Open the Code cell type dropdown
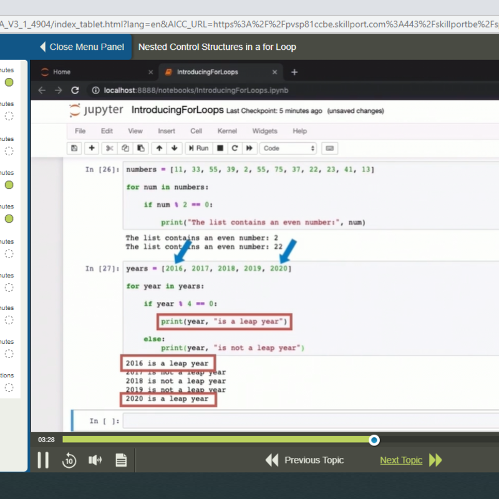The height and width of the screenshot is (499, 499). (288, 148)
